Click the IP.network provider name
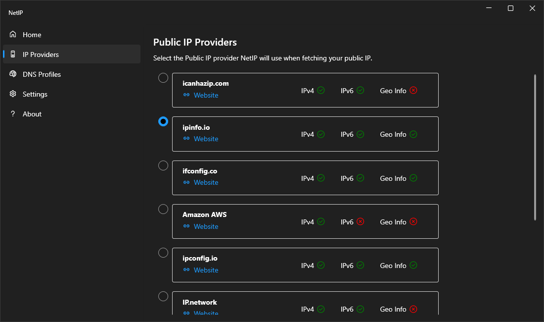The height and width of the screenshot is (322, 544). click(199, 302)
